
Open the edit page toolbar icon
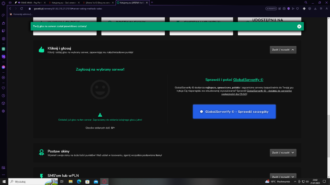[280, 9]
